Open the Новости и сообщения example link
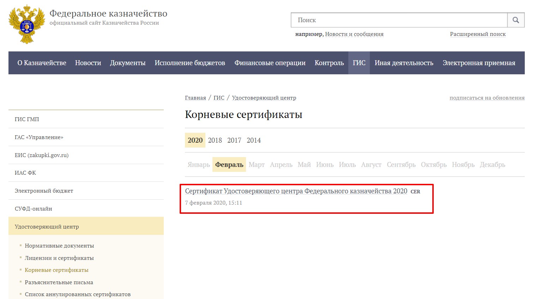Image resolution: width=559 pixels, height=299 pixels. (354, 34)
